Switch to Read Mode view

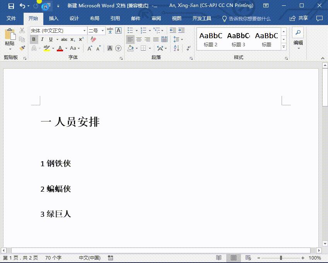(x=219, y=258)
